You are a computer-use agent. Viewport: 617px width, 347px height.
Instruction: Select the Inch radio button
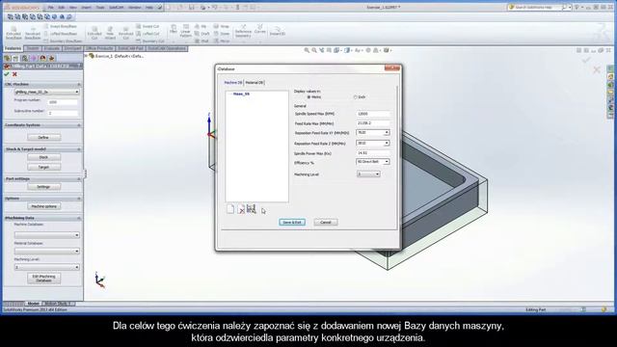coord(356,96)
